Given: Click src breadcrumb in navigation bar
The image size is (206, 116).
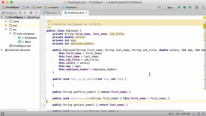Looking at the screenshot, I should coord(26,7).
